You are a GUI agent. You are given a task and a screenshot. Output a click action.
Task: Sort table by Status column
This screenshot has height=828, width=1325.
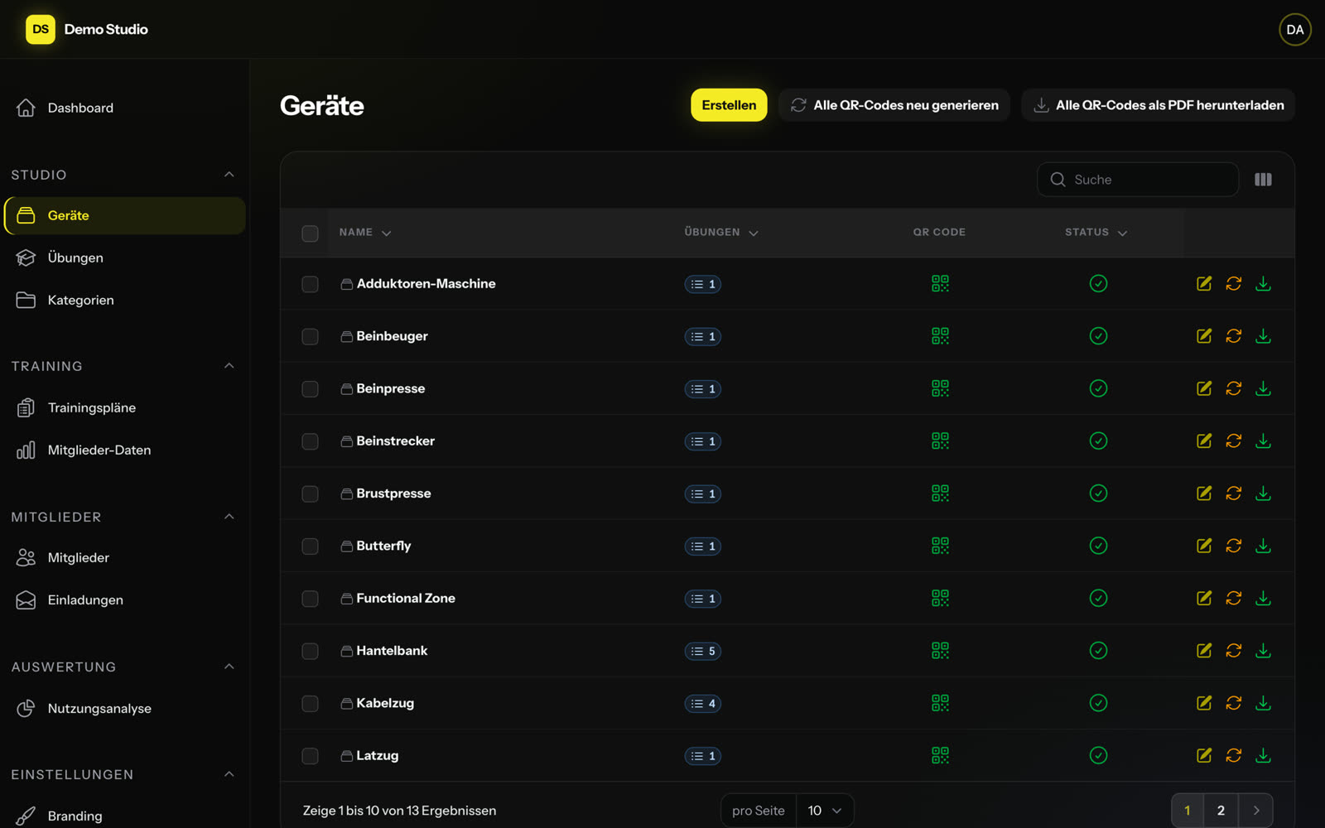pyautogui.click(x=1096, y=233)
